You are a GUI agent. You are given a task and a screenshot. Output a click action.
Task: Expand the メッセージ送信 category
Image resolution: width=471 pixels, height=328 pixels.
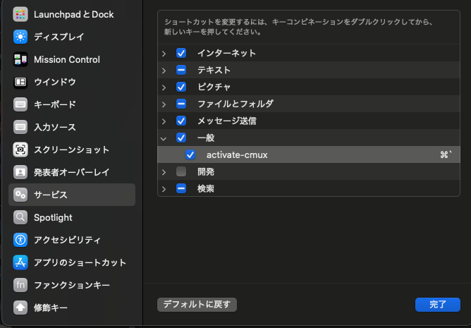tap(164, 121)
